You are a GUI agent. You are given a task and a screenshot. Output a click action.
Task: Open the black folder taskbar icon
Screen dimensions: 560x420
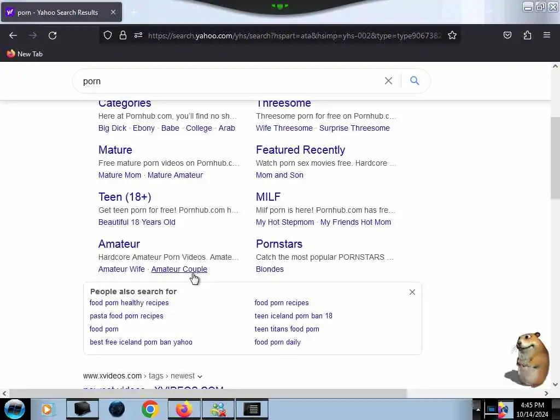click(x=82, y=409)
